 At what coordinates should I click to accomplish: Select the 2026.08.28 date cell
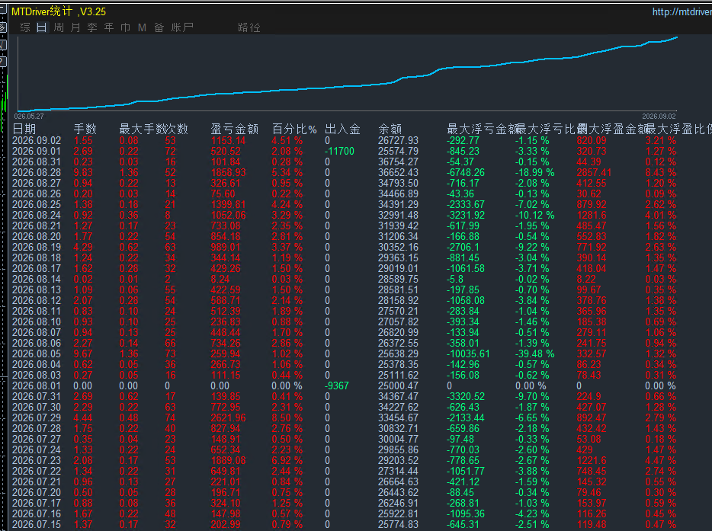[37, 172]
